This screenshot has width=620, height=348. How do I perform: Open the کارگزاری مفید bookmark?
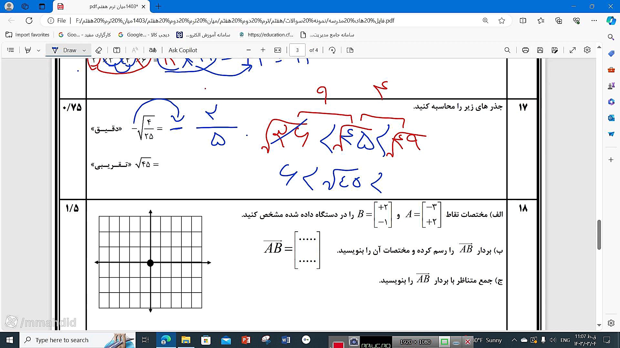pyautogui.click(x=85, y=35)
